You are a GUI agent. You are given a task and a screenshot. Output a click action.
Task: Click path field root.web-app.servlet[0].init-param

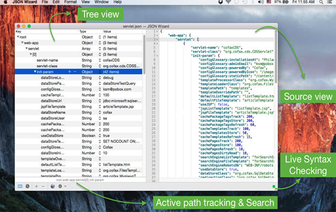click(80, 180)
